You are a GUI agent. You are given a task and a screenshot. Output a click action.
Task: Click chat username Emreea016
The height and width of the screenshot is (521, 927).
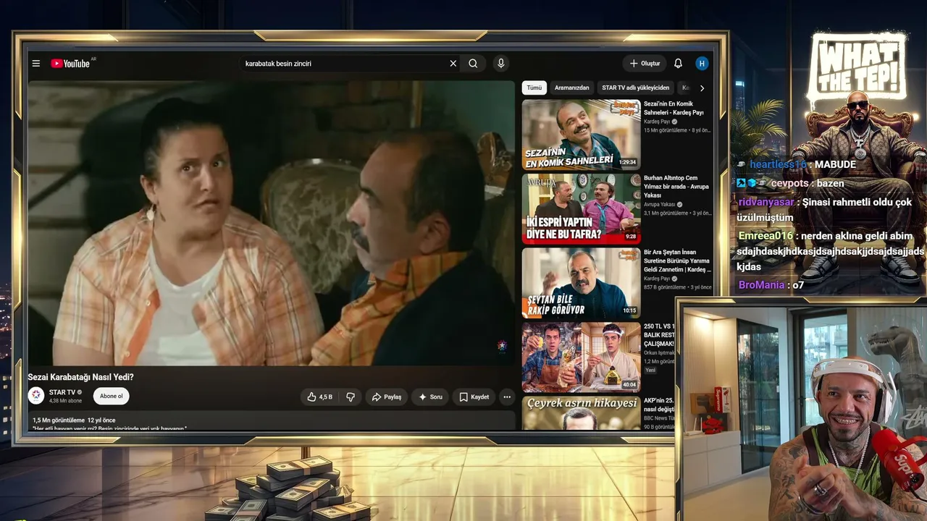[x=766, y=235]
